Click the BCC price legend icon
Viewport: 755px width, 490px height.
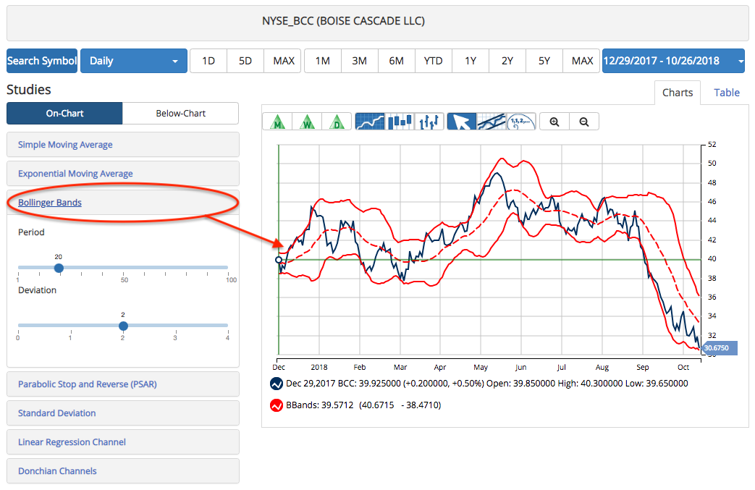[x=277, y=384]
